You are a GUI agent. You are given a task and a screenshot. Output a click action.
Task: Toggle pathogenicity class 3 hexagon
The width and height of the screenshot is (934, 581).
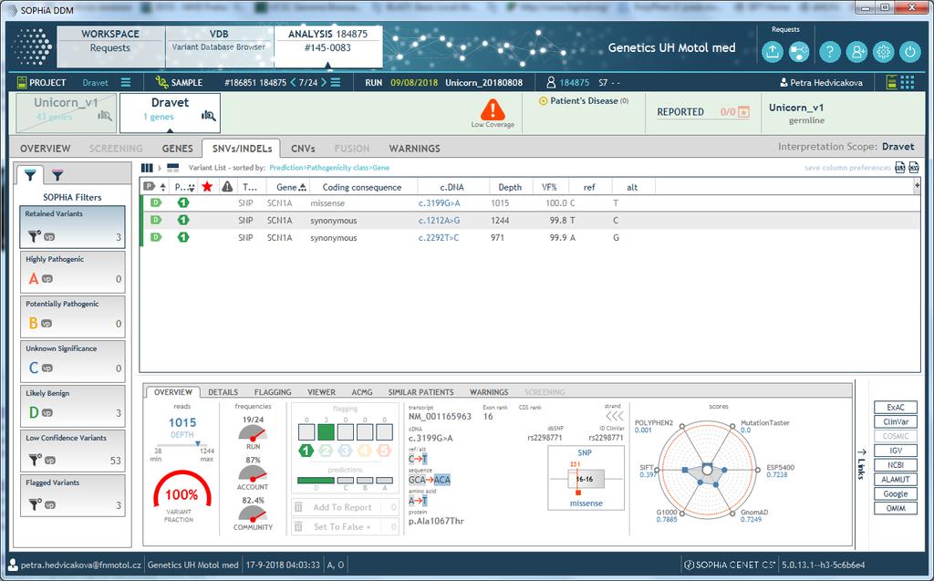[345, 451]
